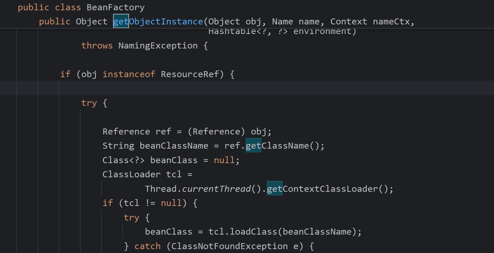
Task: Click 'Name name' parameter in header
Action: point(296,22)
